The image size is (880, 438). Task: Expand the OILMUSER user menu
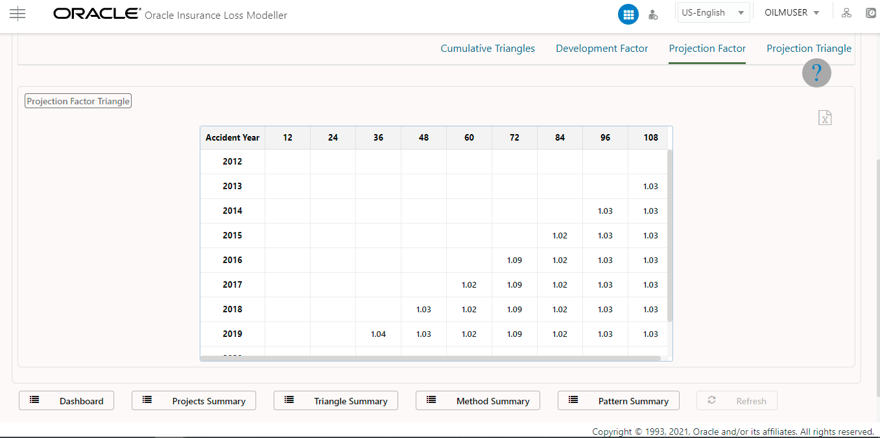(x=791, y=12)
